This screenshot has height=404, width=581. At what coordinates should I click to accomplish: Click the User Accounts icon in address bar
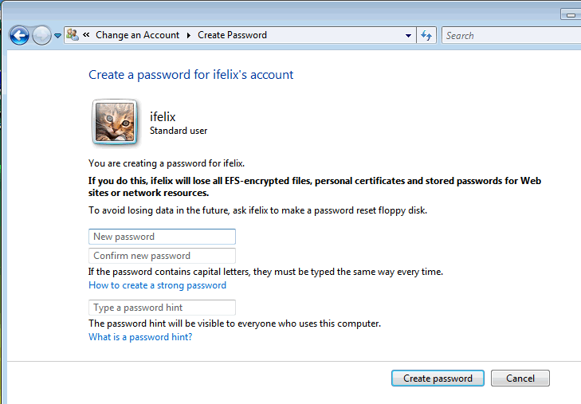pos(73,35)
